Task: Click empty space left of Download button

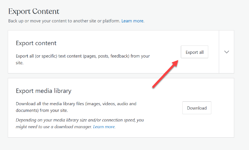Action: (x=165, y=108)
